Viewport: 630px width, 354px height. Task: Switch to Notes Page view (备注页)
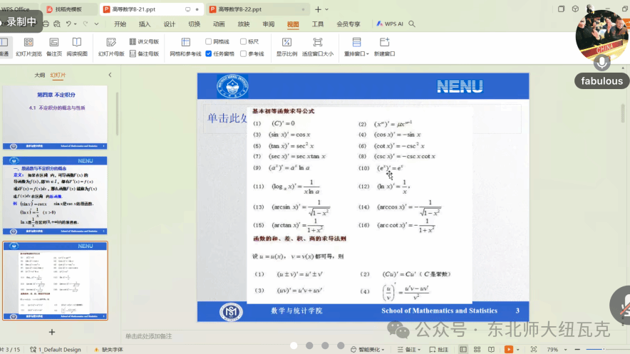point(54,47)
